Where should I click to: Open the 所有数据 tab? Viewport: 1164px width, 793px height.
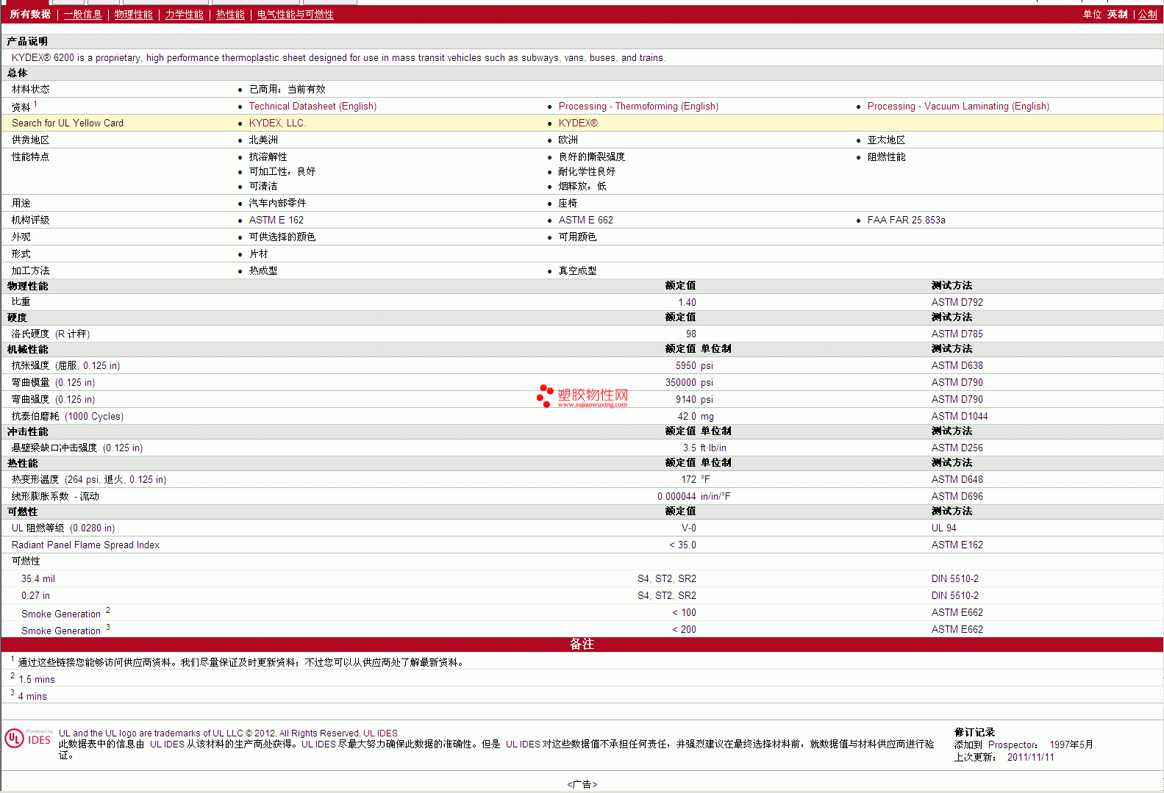pyautogui.click(x=30, y=14)
